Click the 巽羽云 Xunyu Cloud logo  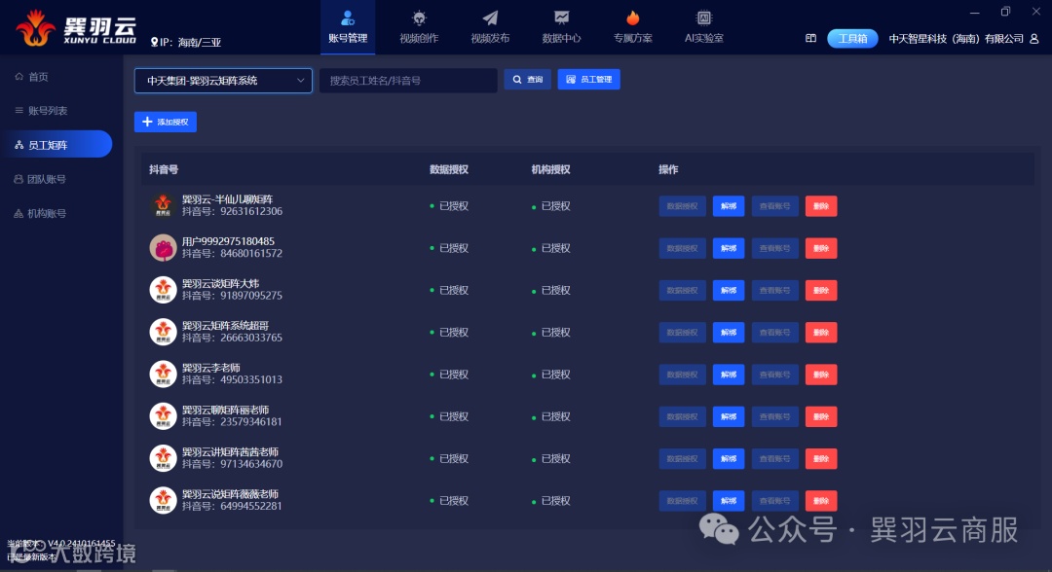[x=76, y=28]
